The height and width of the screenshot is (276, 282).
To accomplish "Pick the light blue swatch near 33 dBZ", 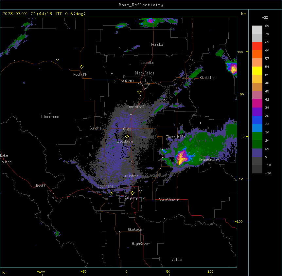I will [257, 128].
